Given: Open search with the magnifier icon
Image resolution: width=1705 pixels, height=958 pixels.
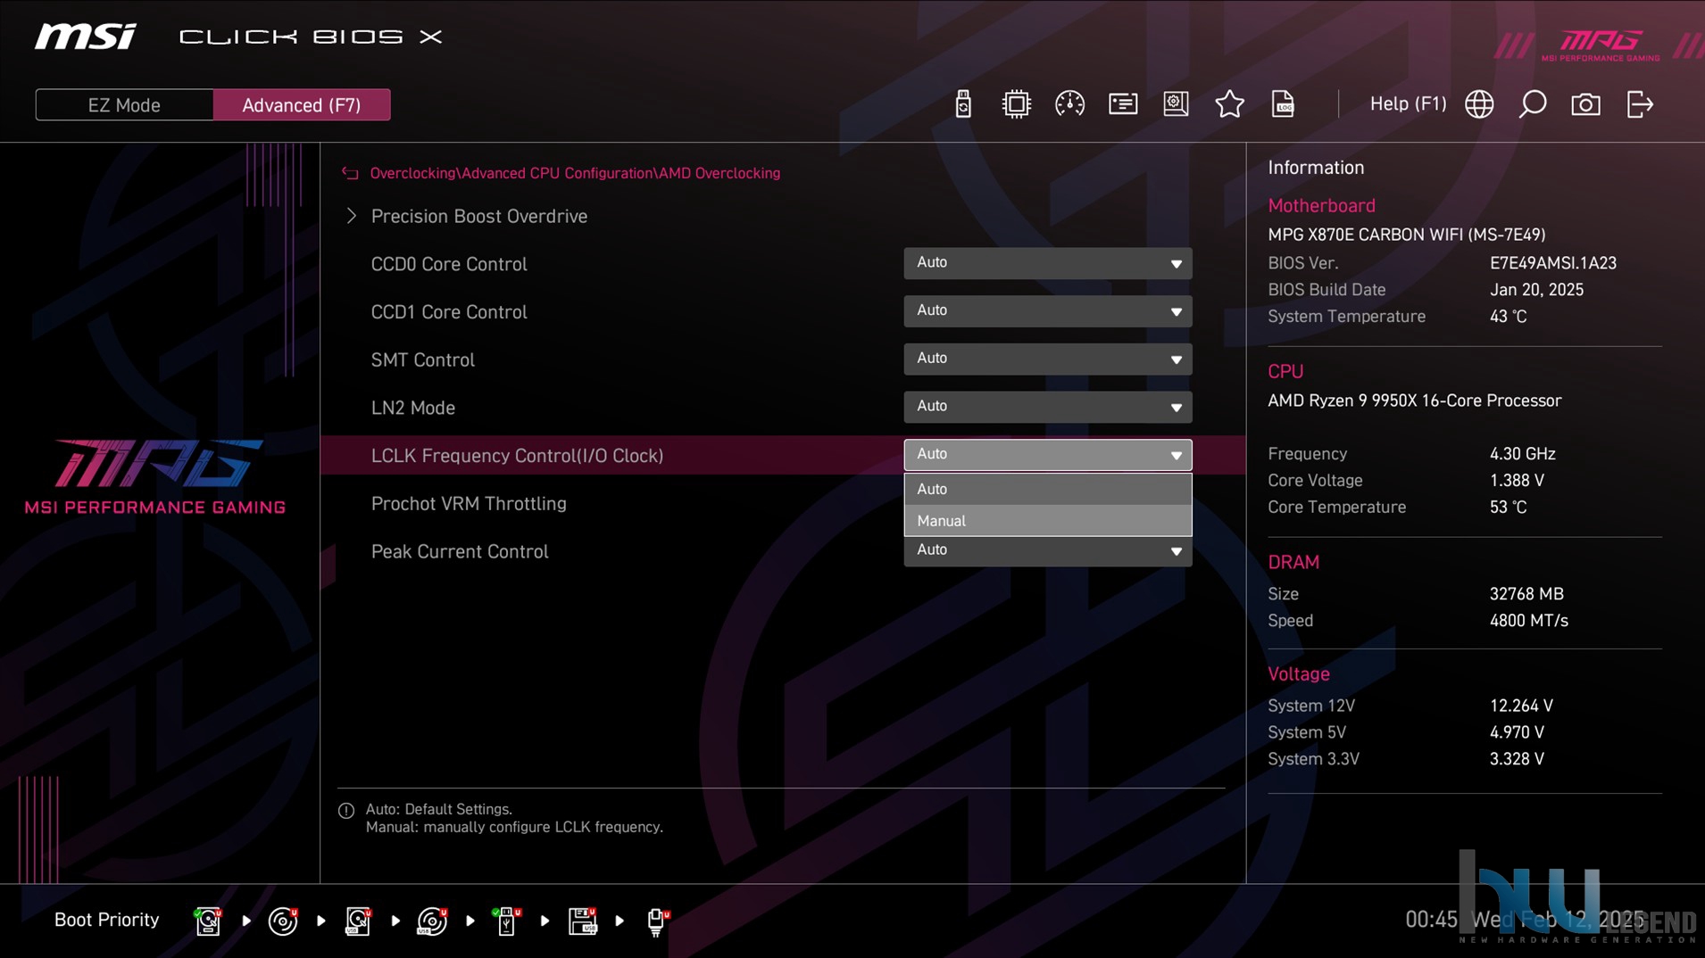Looking at the screenshot, I should point(1532,104).
